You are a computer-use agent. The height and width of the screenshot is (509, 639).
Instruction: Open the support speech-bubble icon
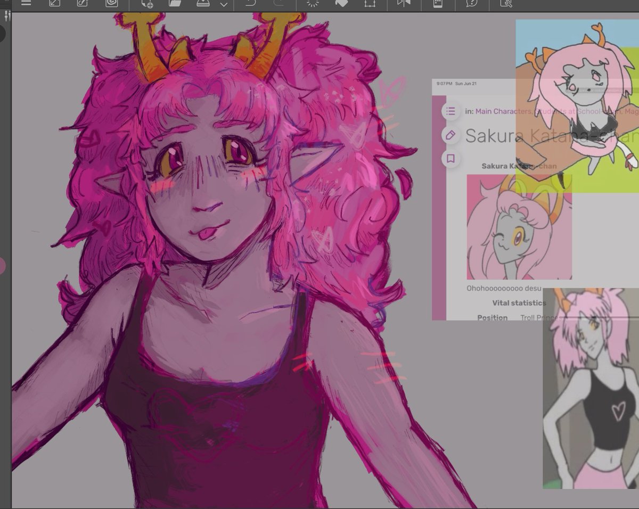(x=472, y=3)
